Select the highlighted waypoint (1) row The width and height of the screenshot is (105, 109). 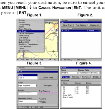pyautogui.click(x=81, y=85)
